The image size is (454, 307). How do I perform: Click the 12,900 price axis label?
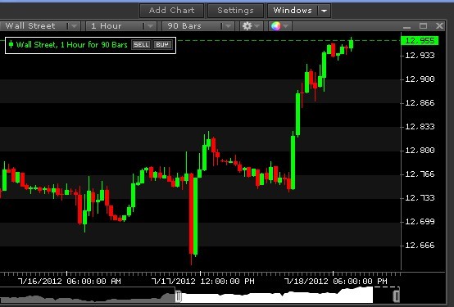click(x=420, y=79)
